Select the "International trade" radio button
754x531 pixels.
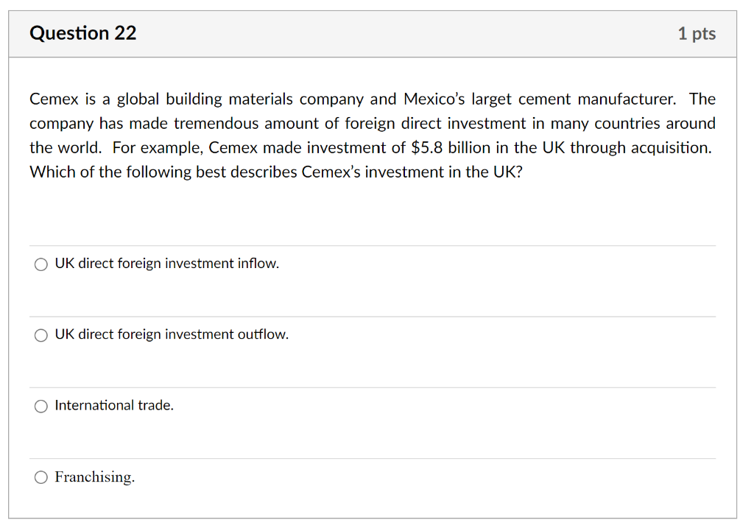(x=40, y=406)
